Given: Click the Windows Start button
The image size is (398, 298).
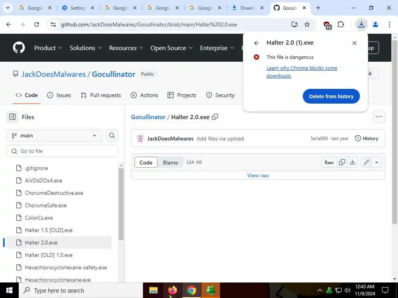Looking at the screenshot, I should 9,290.
